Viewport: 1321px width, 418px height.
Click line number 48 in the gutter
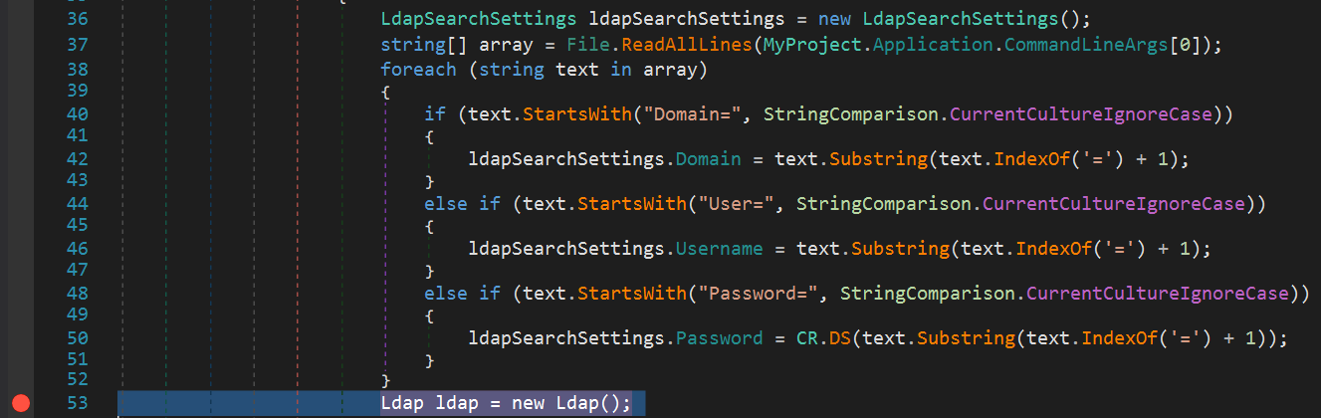coord(78,293)
